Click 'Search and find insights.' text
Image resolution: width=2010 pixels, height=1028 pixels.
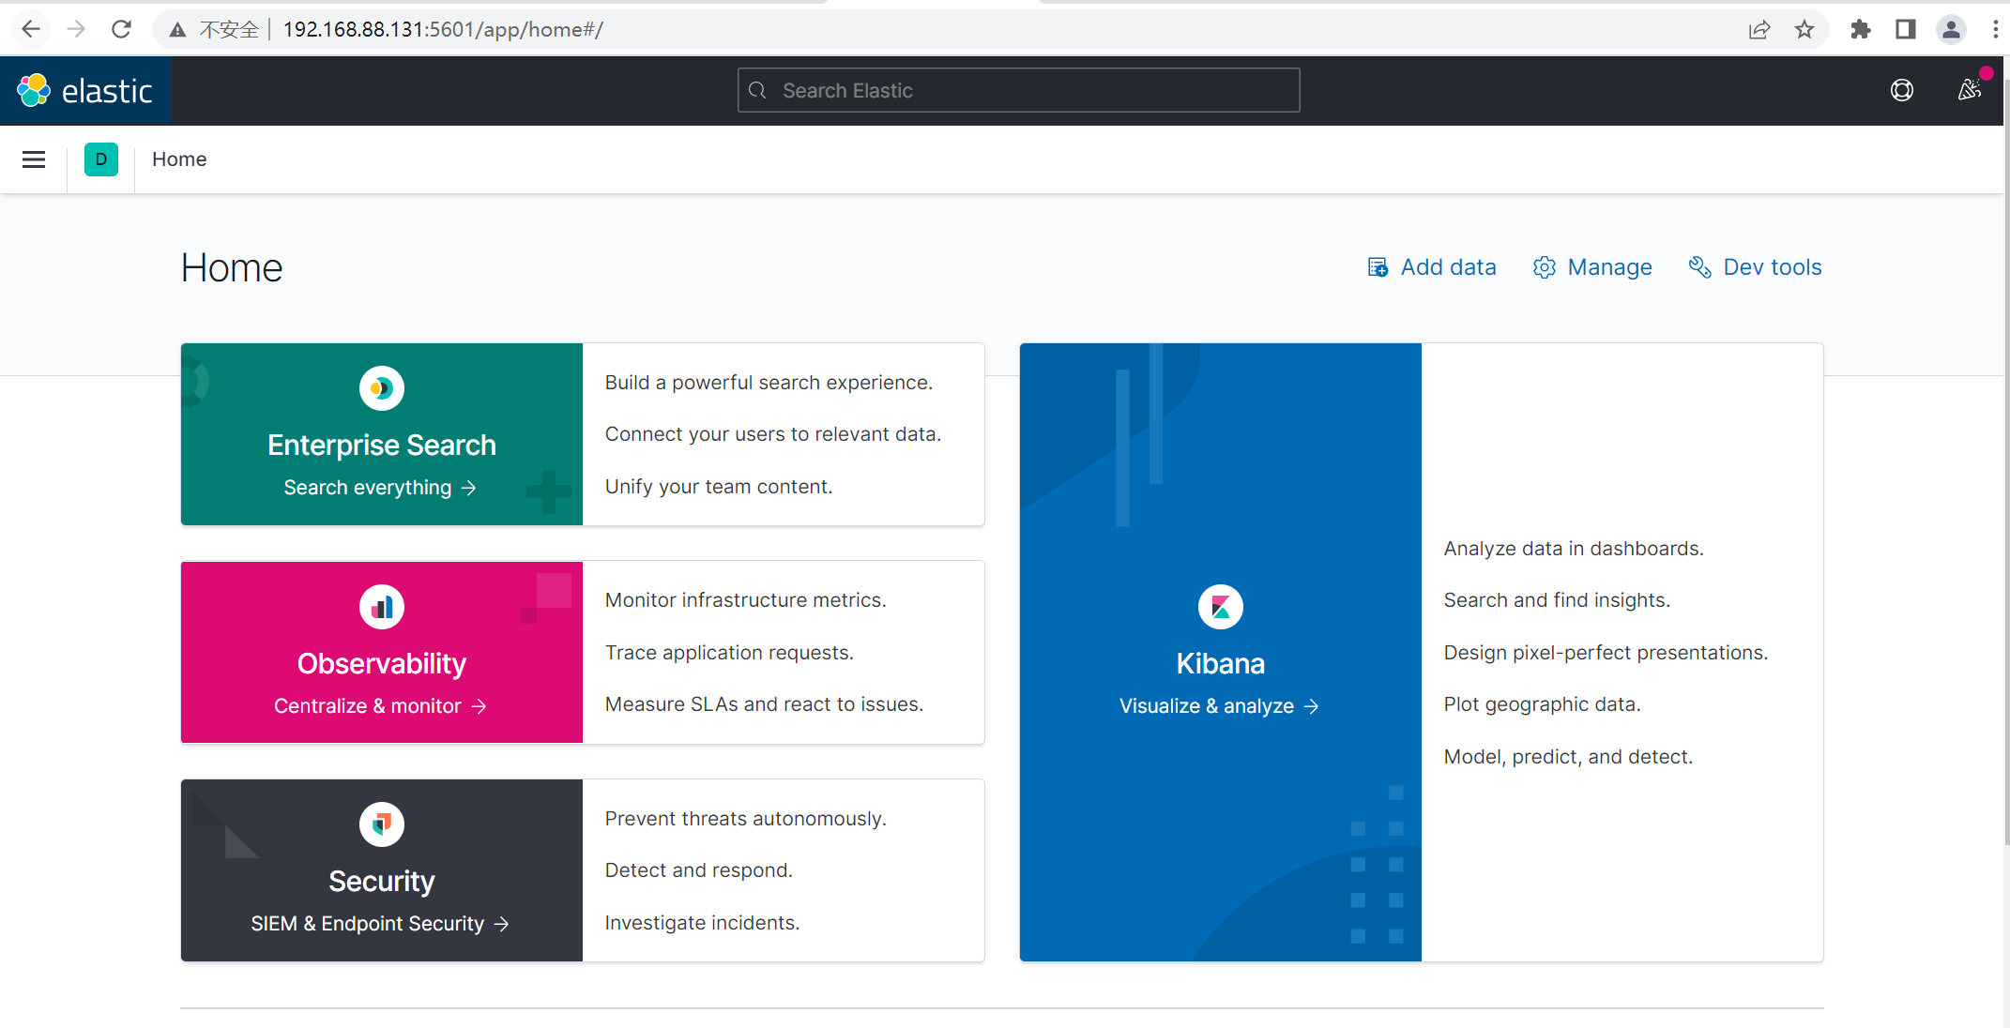[x=1557, y=600]
